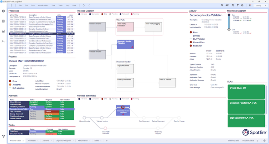Expand the Editing mode dropdown
This screenshot has width=269, height=144.
260,5
